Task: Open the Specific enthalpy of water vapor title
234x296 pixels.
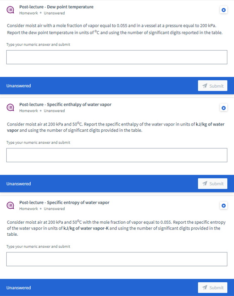Action: coord(65,104)
